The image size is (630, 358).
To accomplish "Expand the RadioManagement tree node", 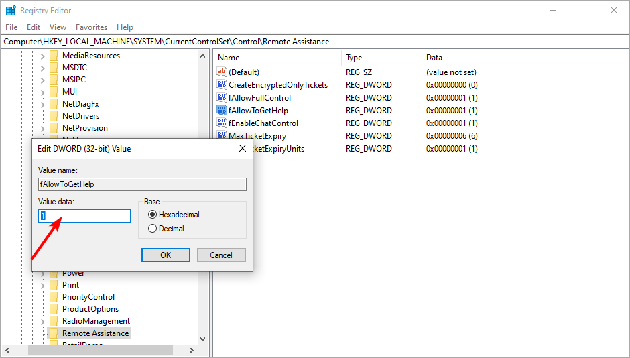I will click(x=43, y=322).
